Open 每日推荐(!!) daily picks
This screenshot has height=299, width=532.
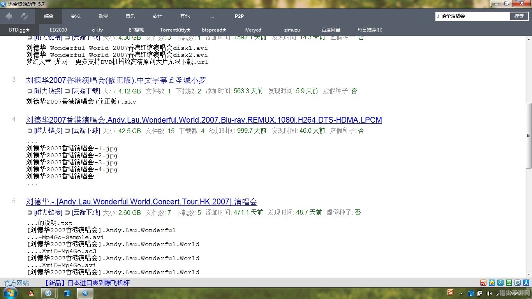(x=370, y=30)
